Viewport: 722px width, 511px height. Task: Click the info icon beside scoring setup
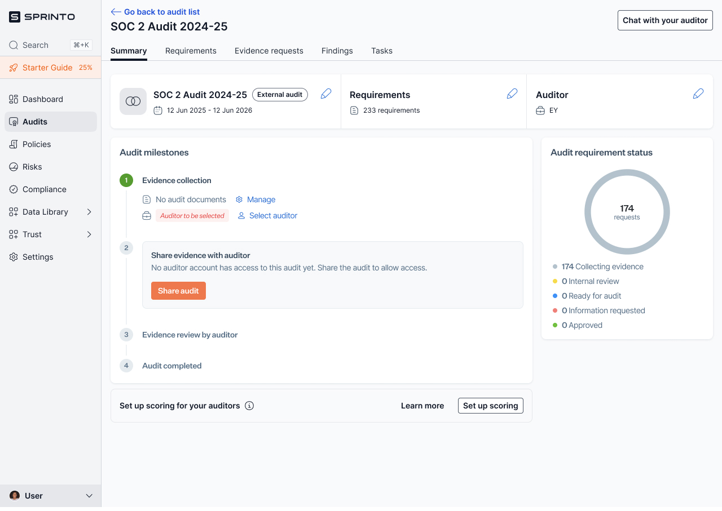(249, 406)
